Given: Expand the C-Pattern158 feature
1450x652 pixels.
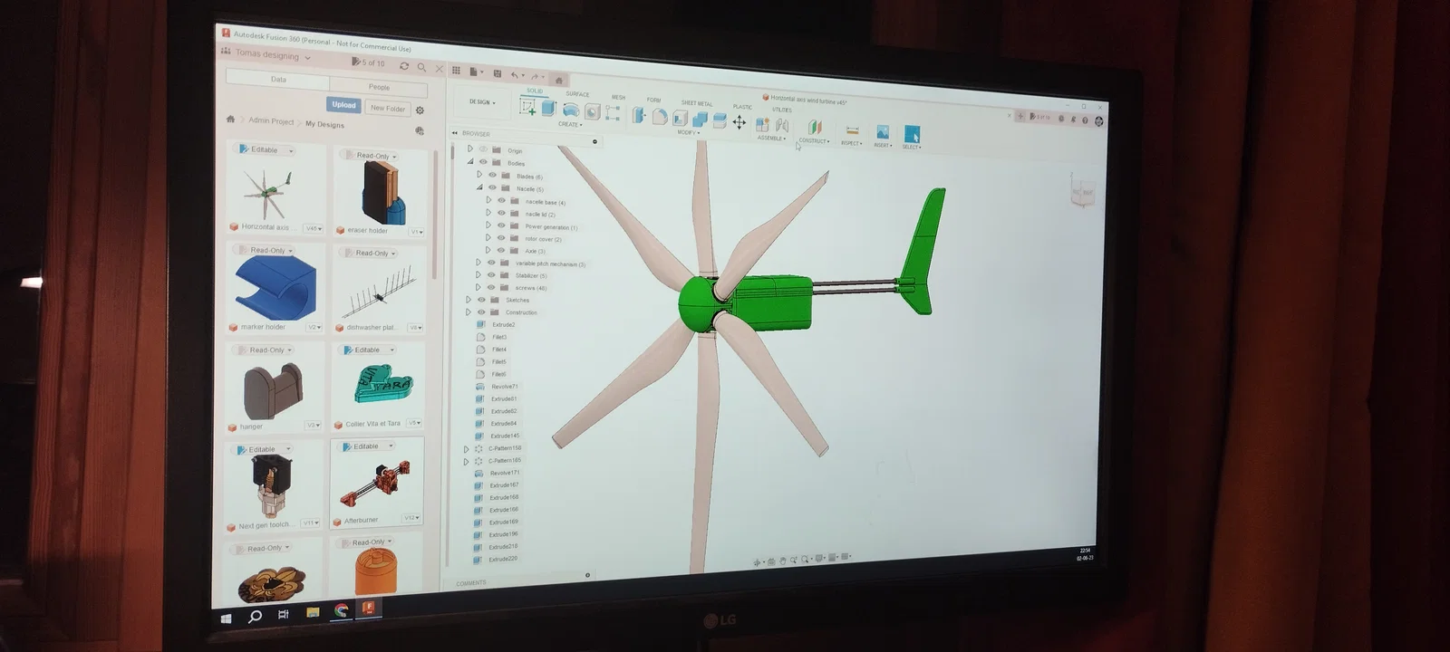Looking at the screenshot, I should pyautogui.click(x=467, y=448).
